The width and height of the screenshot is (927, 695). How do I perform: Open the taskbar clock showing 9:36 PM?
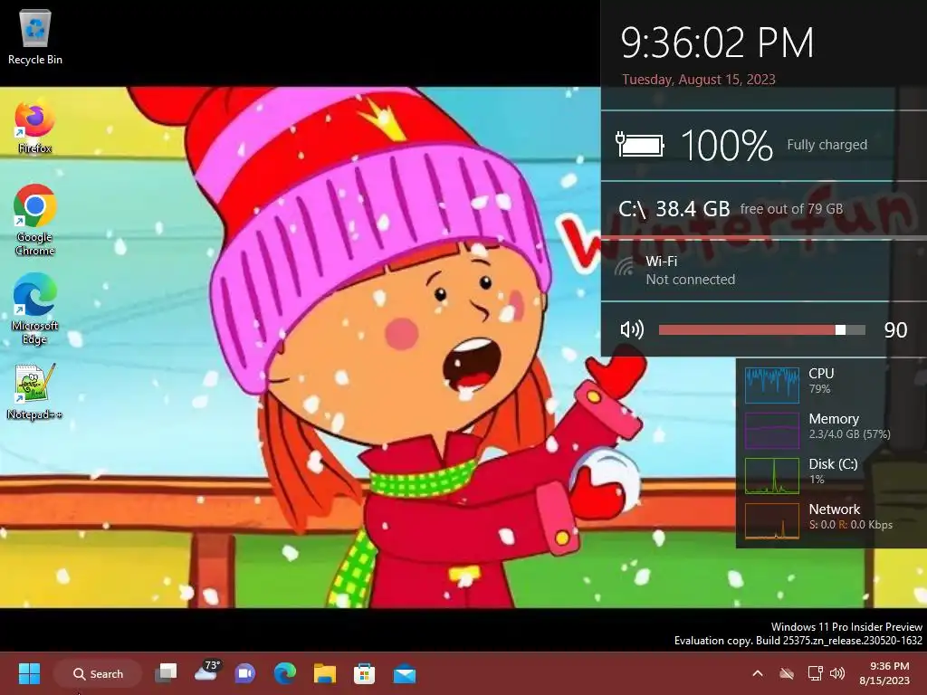pyautogui.click(x=884, y=673)
